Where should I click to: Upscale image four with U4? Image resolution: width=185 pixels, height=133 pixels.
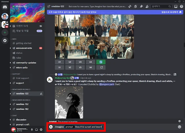click(90, 62)
